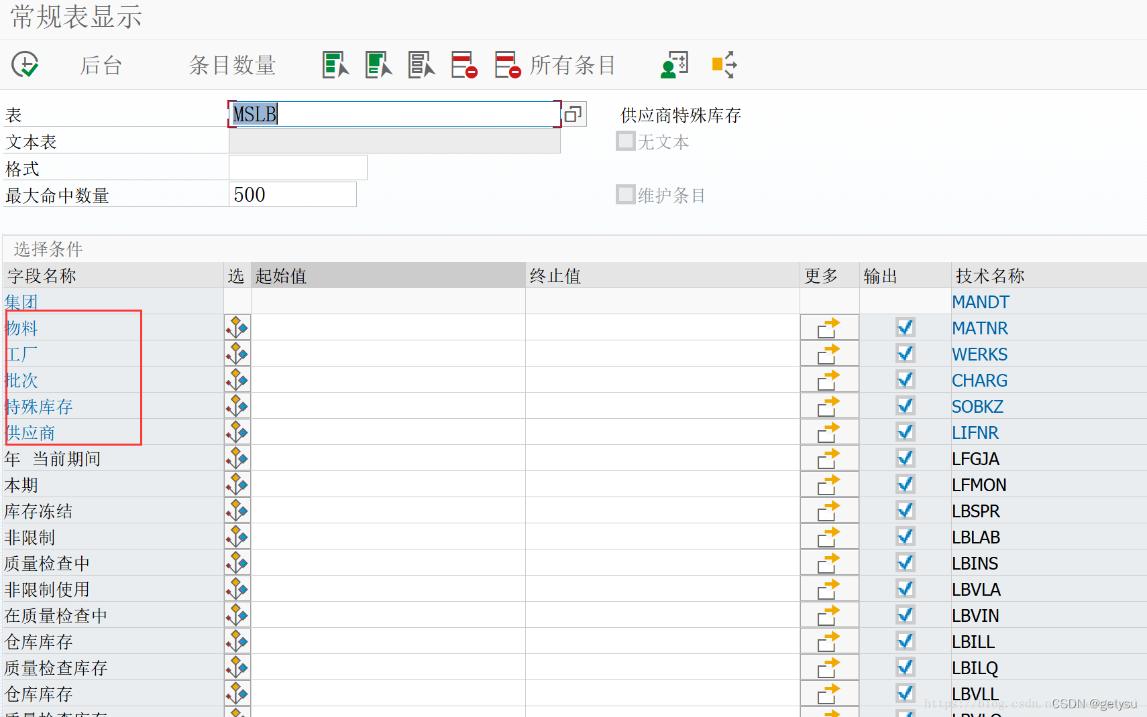Click the selection option icon for 库存冻结 row
Image resolution: width=1147 pixels, height=717 pixels.
(237, 511)
